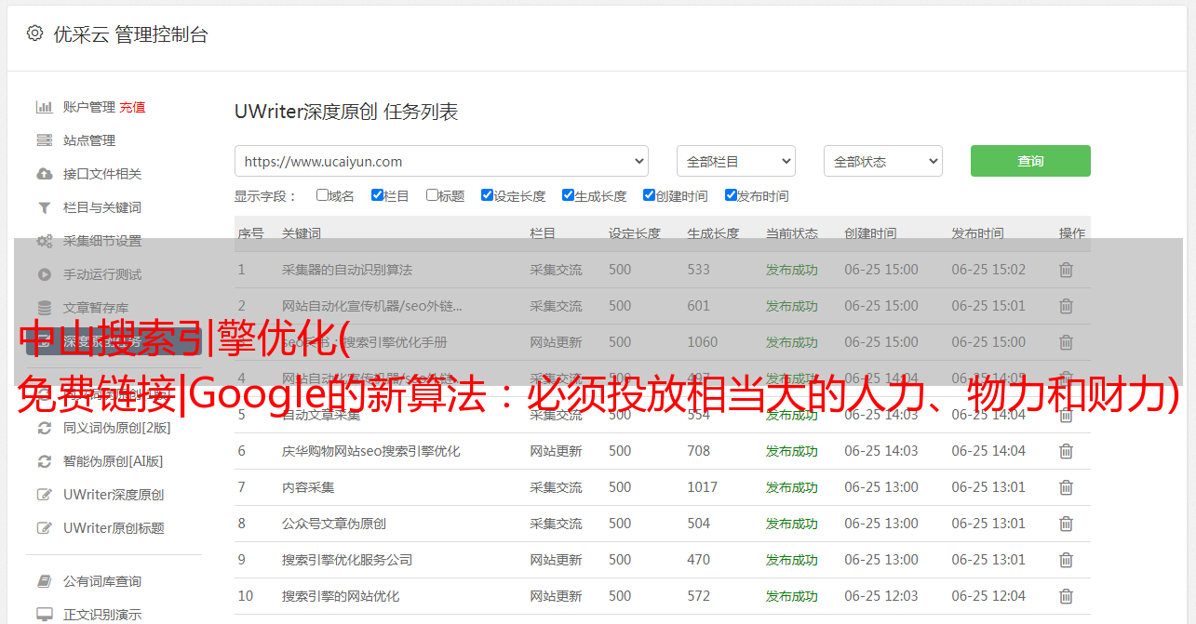This screenshot has width=1196, height=624.
Task: Delete the 庆华购物网站seo搜索引擎优化 task via its trash icon
Action: coord(1066,451)
